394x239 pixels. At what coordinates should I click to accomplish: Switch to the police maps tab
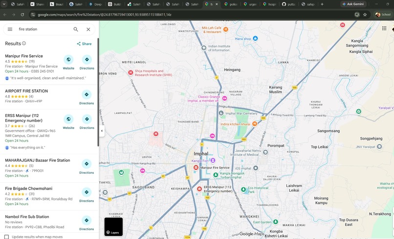click(231, 4)
